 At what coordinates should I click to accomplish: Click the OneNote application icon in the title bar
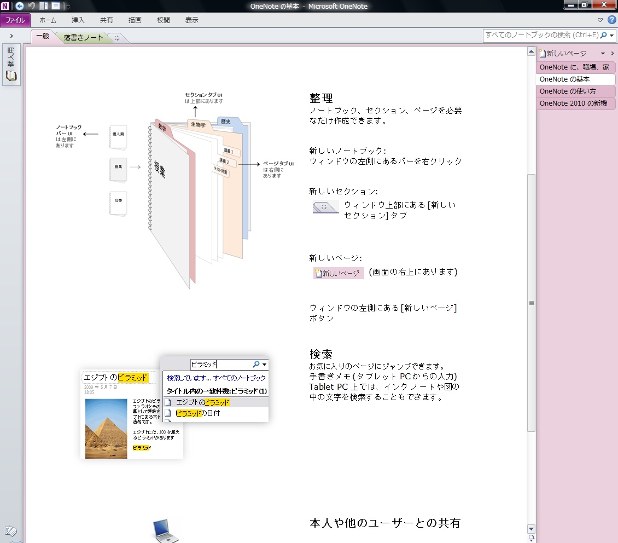5,6
